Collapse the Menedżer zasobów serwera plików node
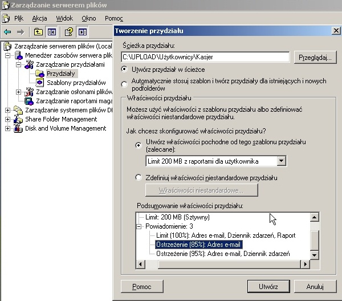Image resolution: width=342 pixels, height=301 pixels. click(x=8, y=56)
